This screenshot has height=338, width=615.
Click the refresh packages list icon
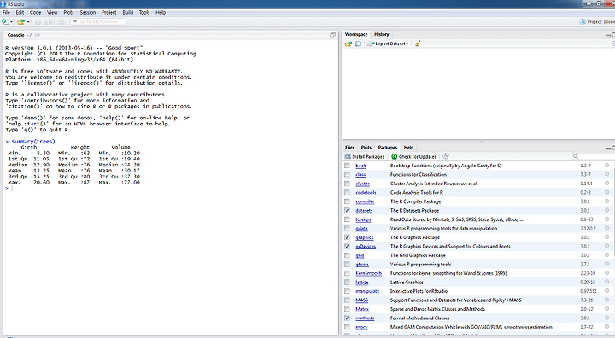(x=446, y=156)
